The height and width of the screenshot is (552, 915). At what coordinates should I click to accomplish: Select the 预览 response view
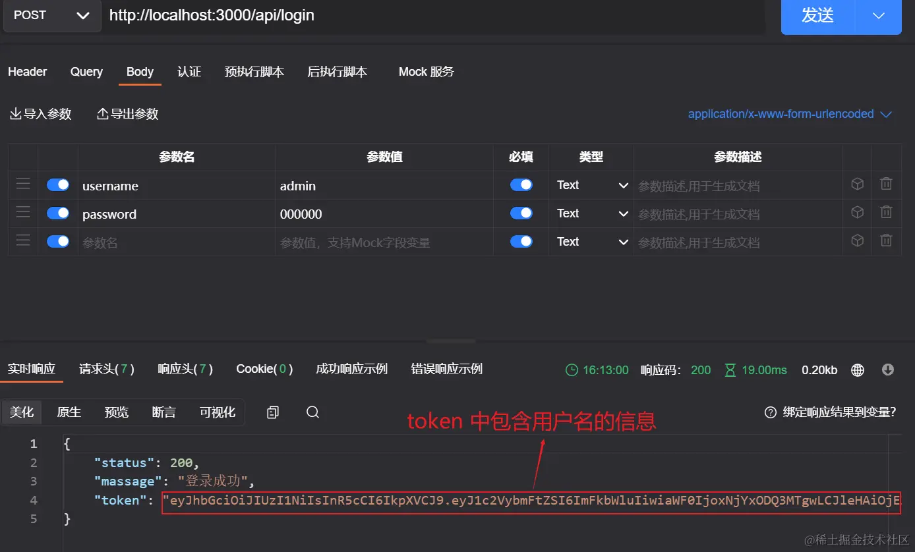click(117, 412)
